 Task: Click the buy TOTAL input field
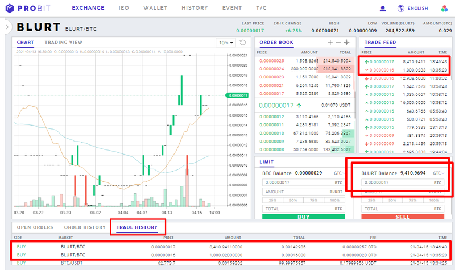point(304,209)
